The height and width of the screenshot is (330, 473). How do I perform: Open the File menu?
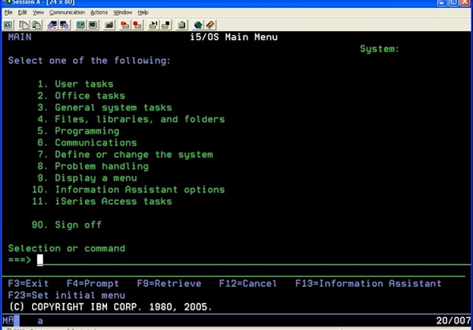tap(8, 13)
